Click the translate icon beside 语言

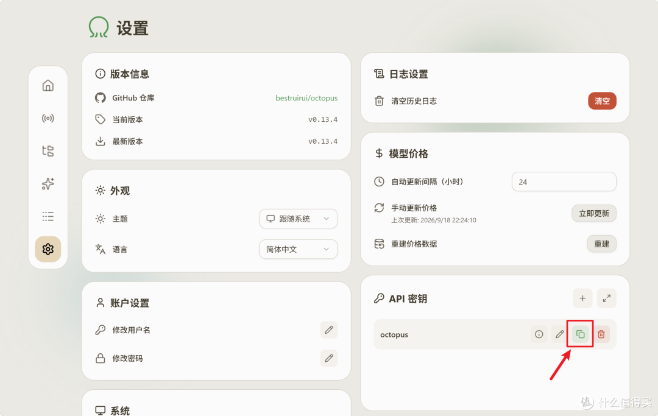(100, 249)
